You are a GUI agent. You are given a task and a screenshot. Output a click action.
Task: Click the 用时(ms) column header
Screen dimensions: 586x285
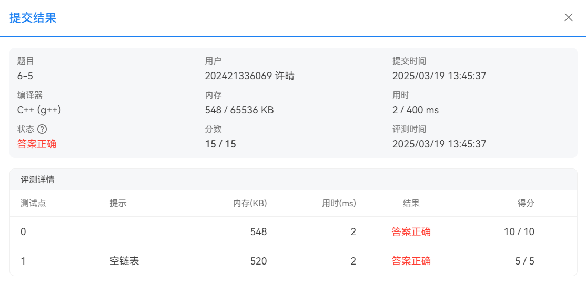point(339,203)
